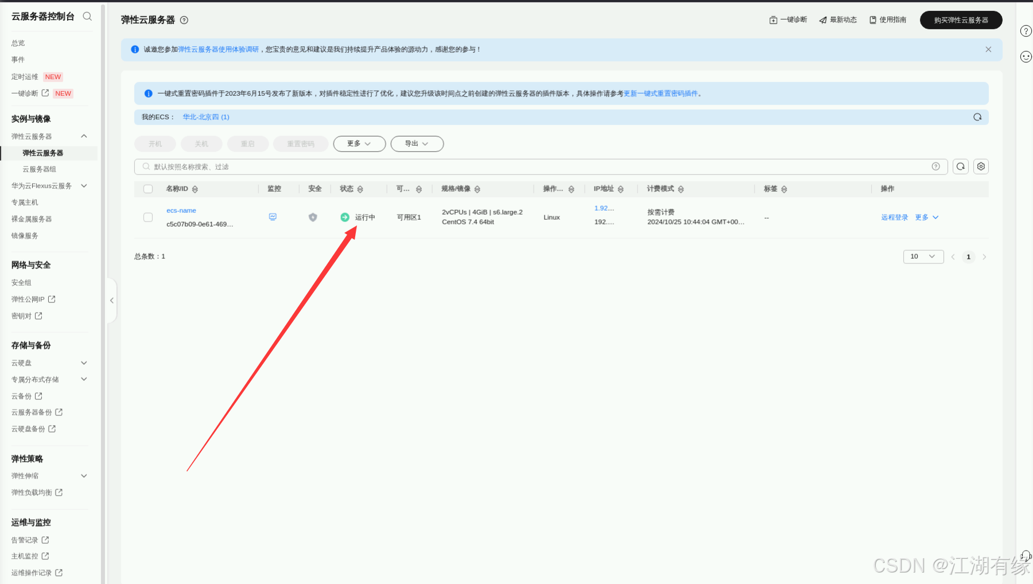The width and height of the screenshot is (1033, 584).
Task: Sort by 计费模式 column icon
Action: (x=681, y=189)
